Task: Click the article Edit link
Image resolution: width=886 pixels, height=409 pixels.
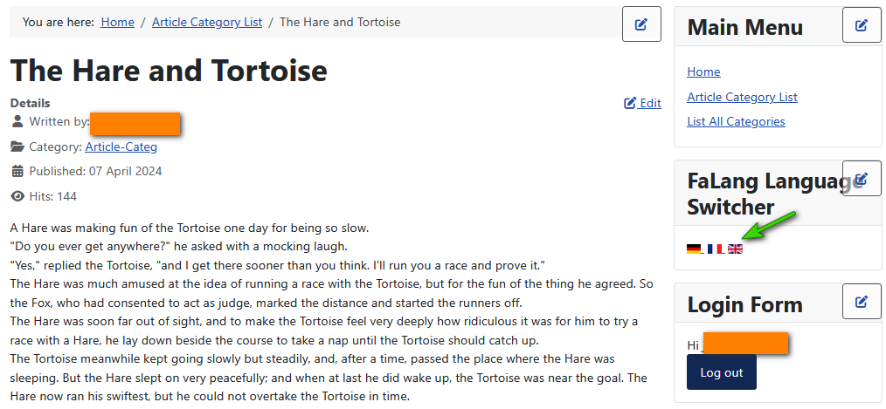Action: tap(643, 103)
